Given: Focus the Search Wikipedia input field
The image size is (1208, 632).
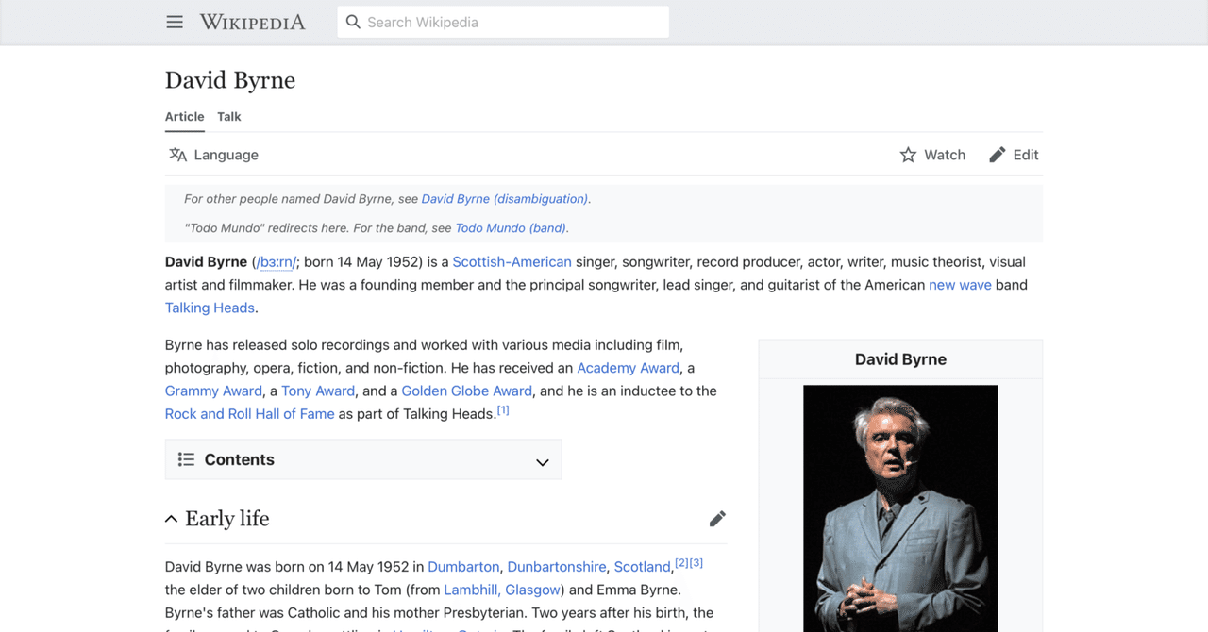Looking at the screenshot, I should pyautogui.click(x=503, y=22).
